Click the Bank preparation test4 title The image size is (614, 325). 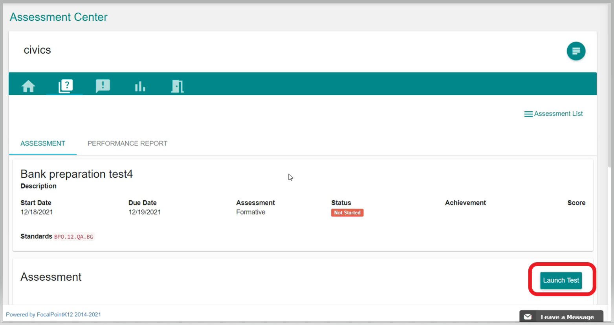[77, 174]
